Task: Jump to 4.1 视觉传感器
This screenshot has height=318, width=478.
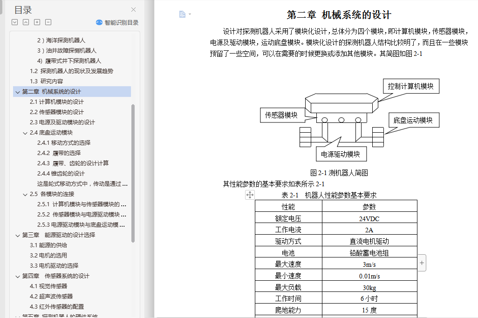Action: 48,286
